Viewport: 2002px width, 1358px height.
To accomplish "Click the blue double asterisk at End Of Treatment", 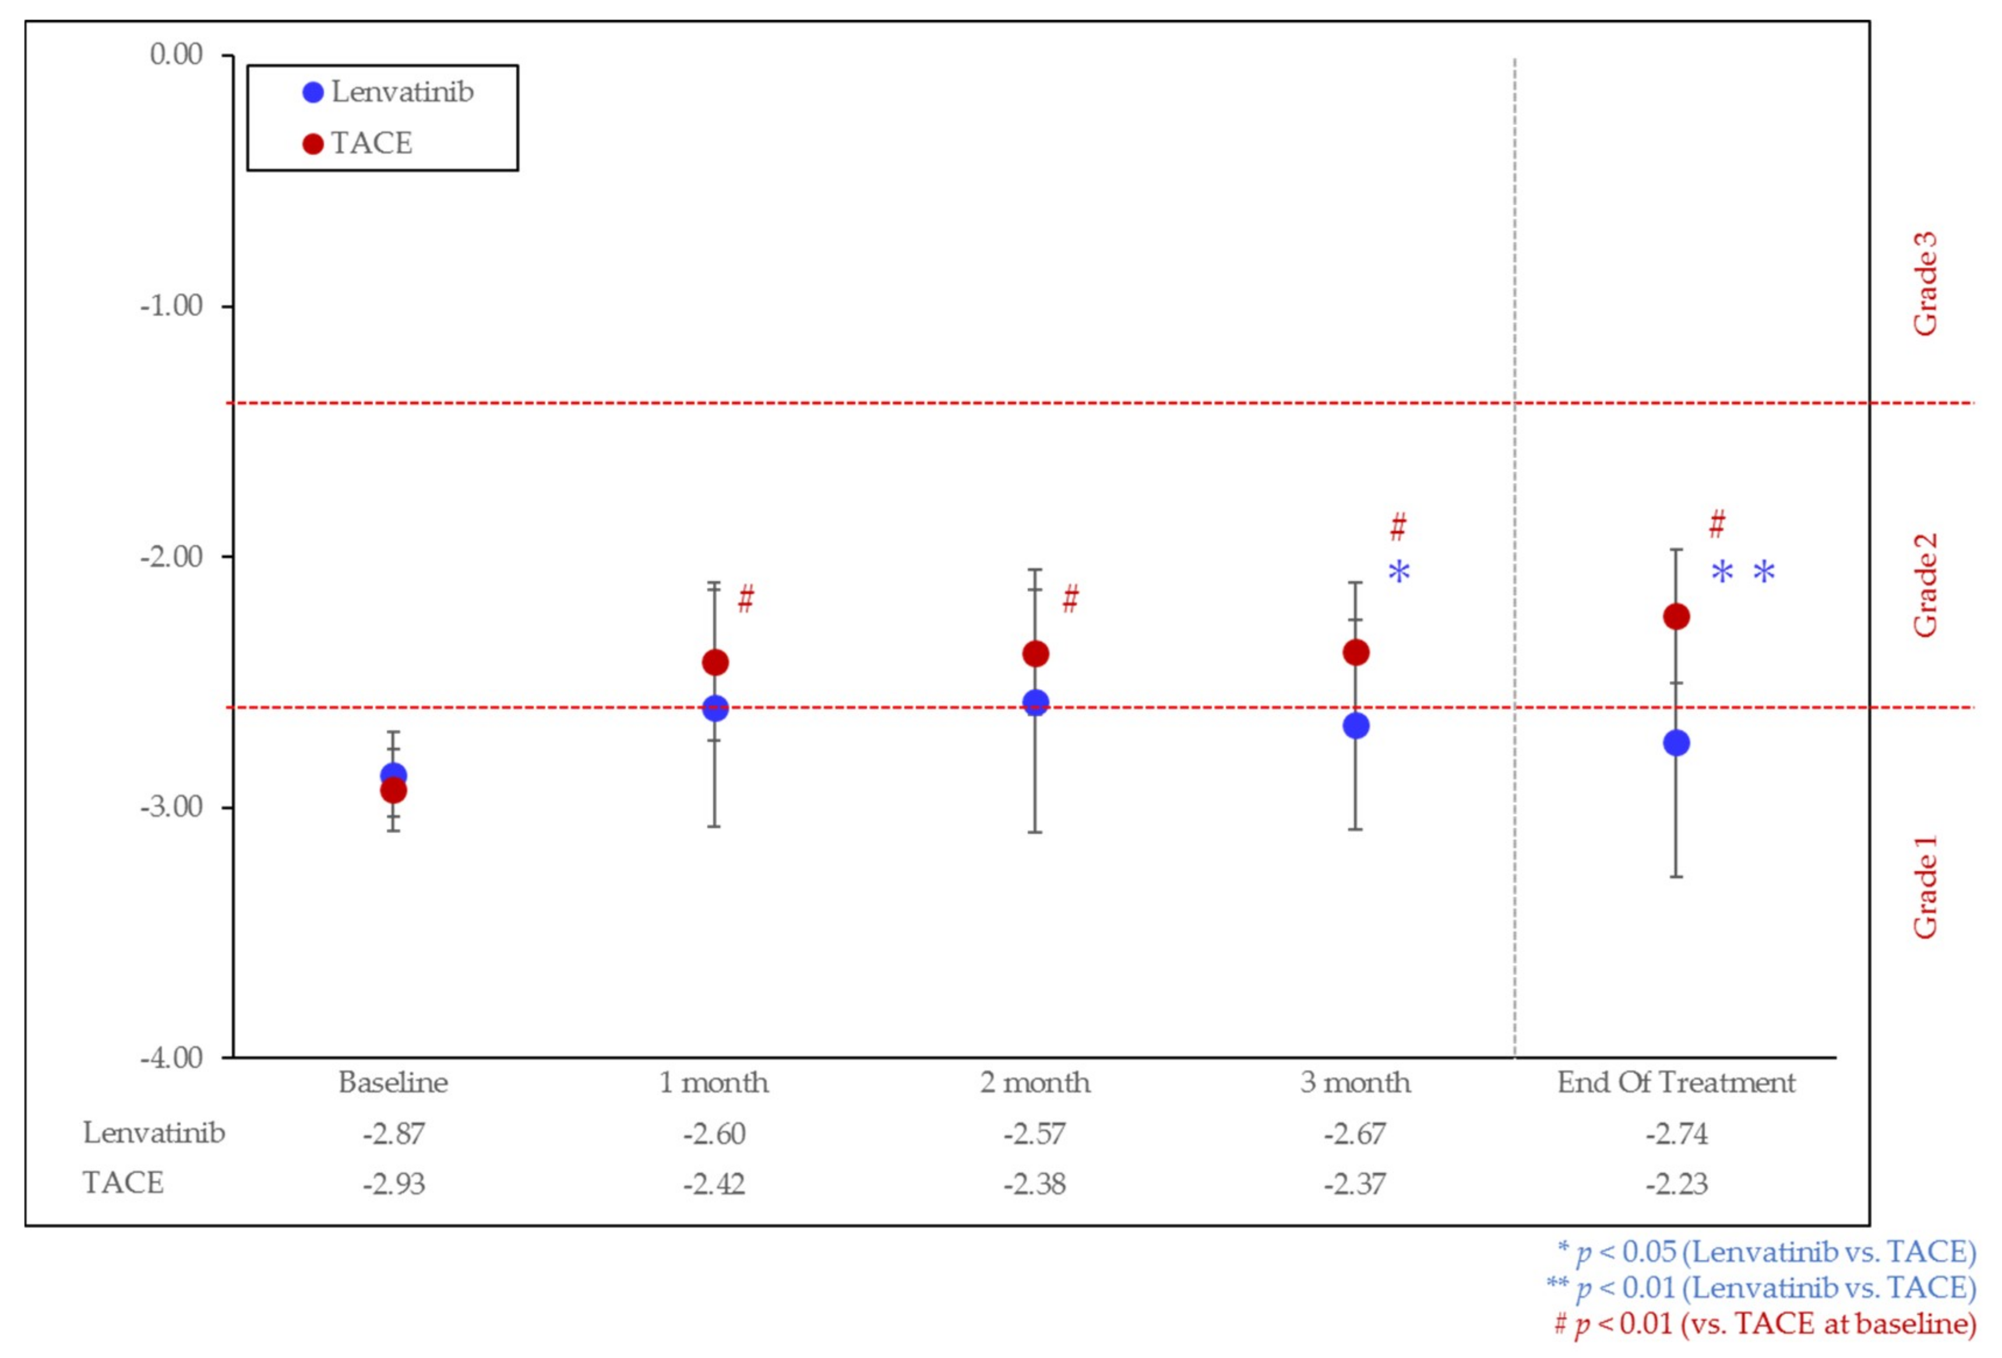I will tap(1743, 572).
